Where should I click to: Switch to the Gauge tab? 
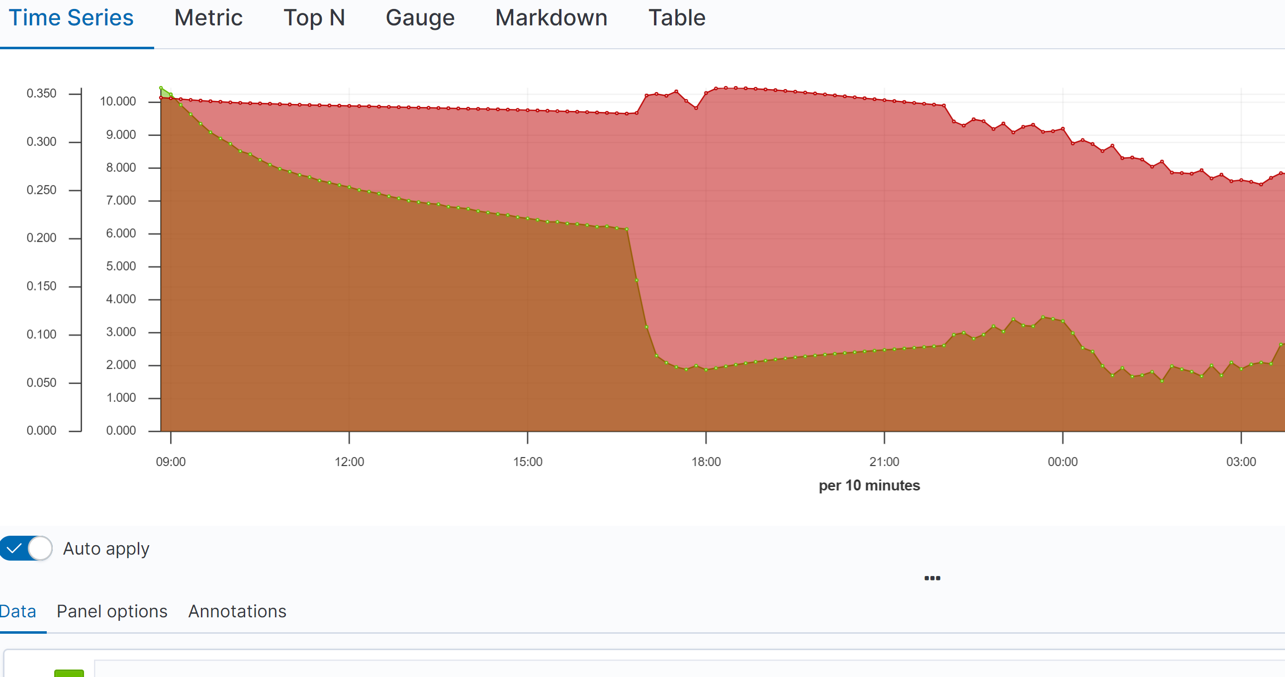(x=420, y=18)
